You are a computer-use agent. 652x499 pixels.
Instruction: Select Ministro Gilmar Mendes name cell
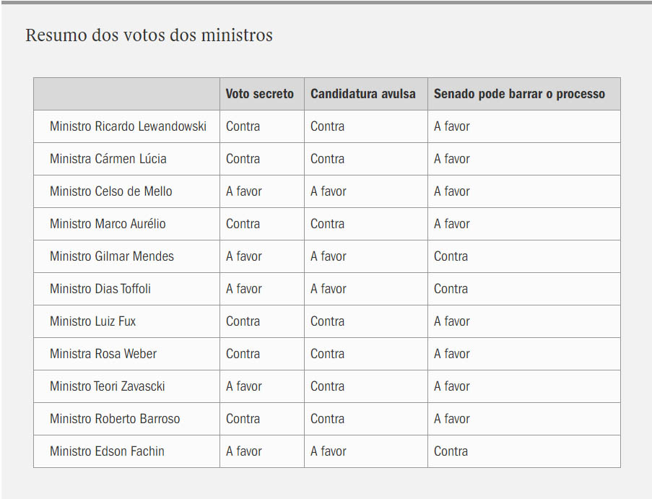(x=127, y=256)
